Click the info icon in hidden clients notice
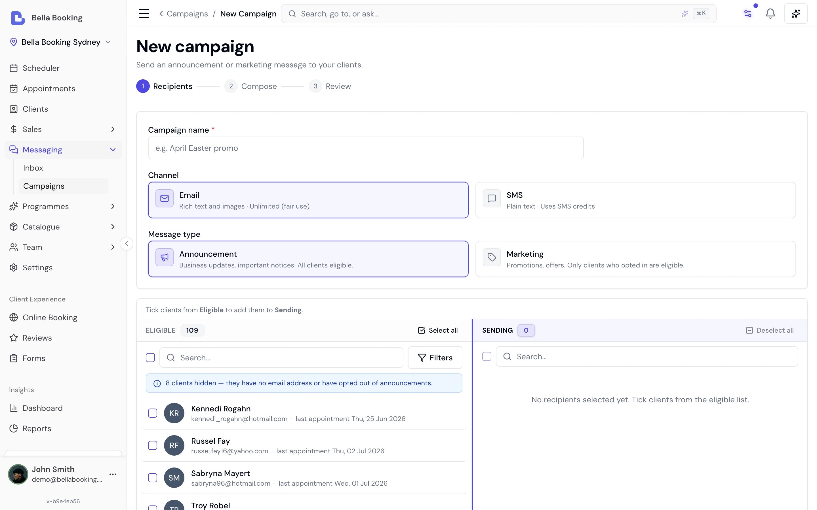817x510 pixels. pyautogui.click(x=157, y=384)
